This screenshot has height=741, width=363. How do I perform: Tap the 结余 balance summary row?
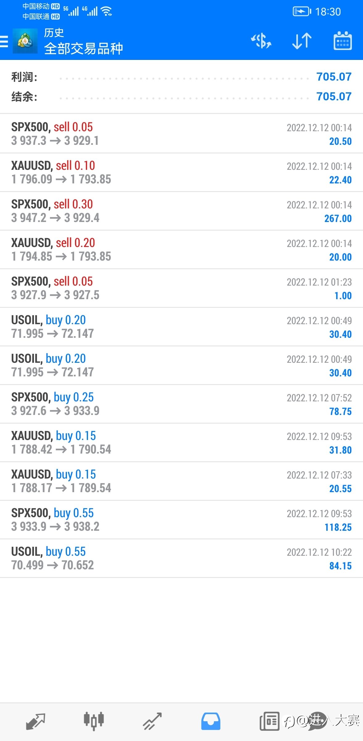click(x=181, y=97)
